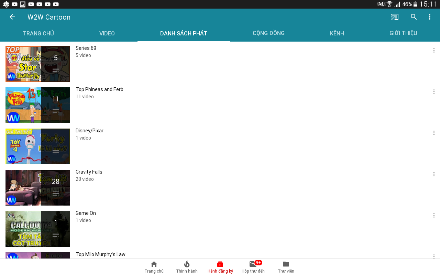This screenshot has width=440, height=275.
Task: Open options menu for Top Phineas and Ferb
Action: pos(434,92)
